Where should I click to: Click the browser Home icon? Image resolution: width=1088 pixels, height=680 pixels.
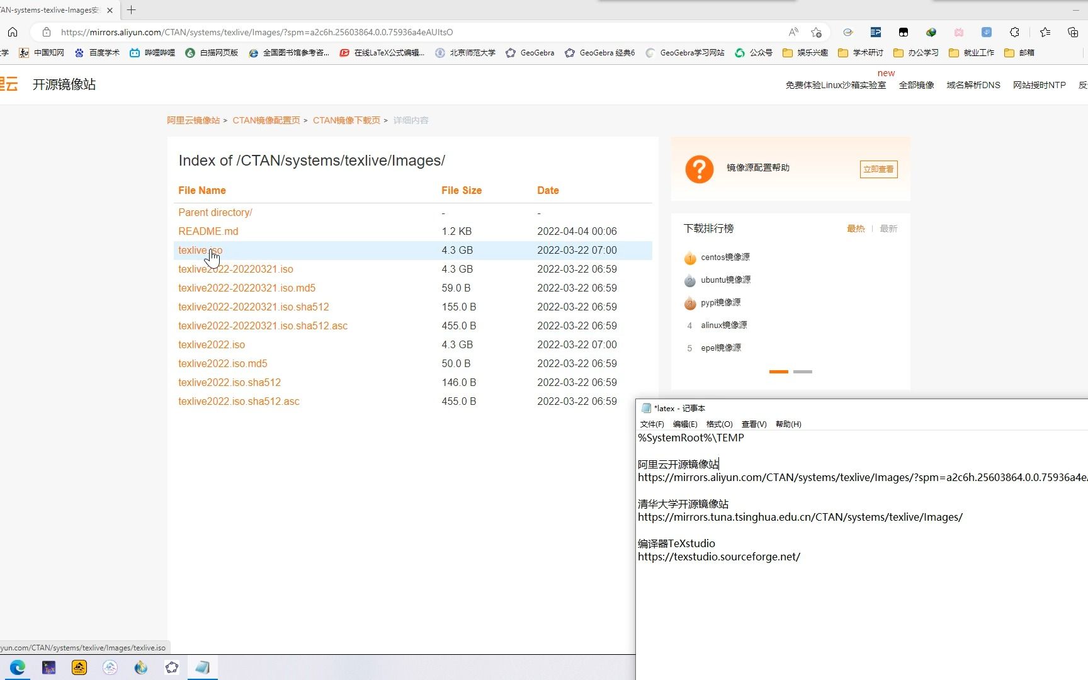click(13, 32)
